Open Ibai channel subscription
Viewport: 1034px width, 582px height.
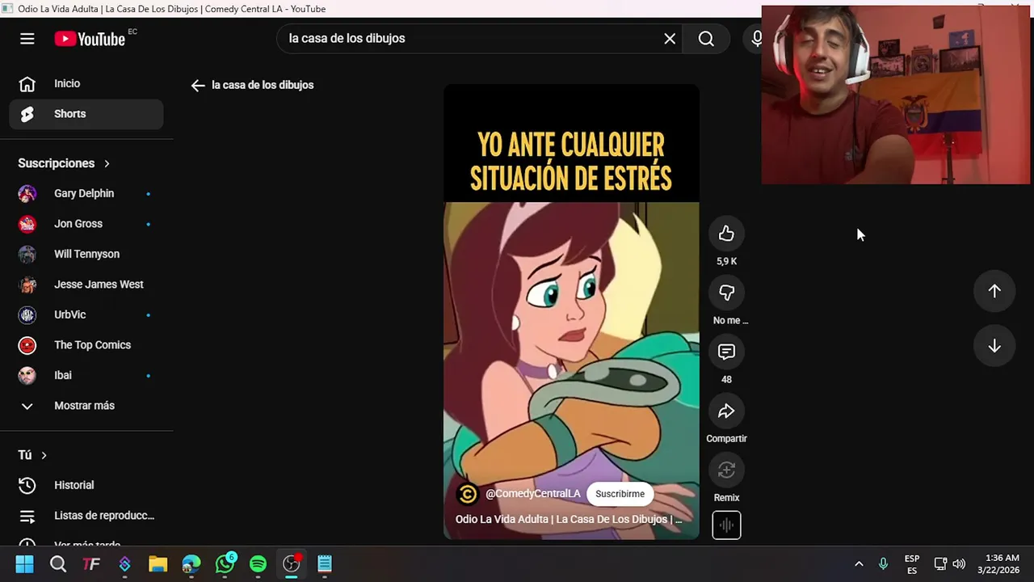pos(86,375)
